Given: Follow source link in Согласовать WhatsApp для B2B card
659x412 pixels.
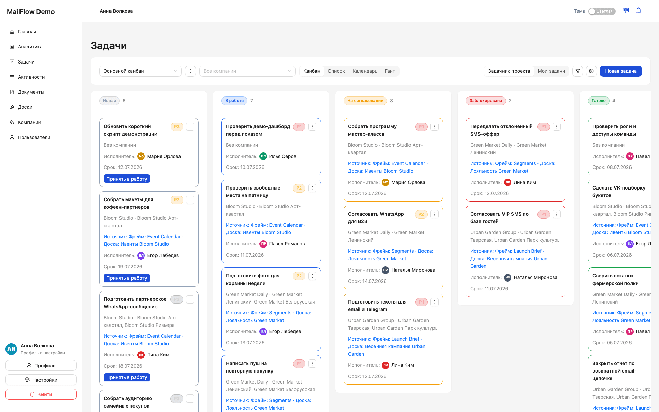Looking at the screenshot, I should pos(391,255).
